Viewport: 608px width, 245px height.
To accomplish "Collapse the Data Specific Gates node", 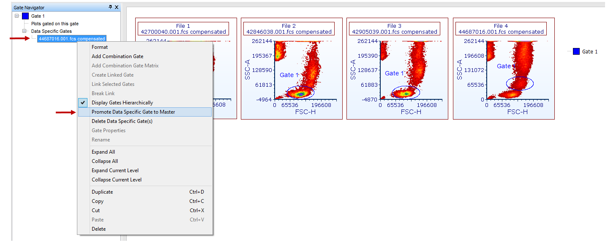I will [x=25, y=31].
